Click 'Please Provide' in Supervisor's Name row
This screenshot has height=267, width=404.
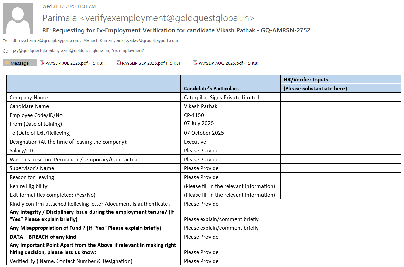(x=201, y=168)
